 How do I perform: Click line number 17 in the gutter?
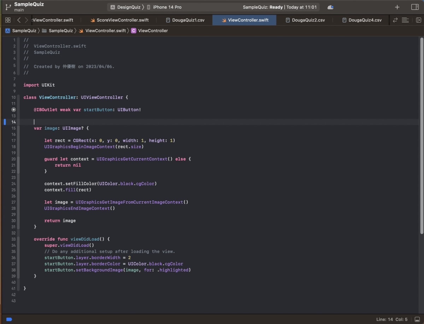[13, 141]
